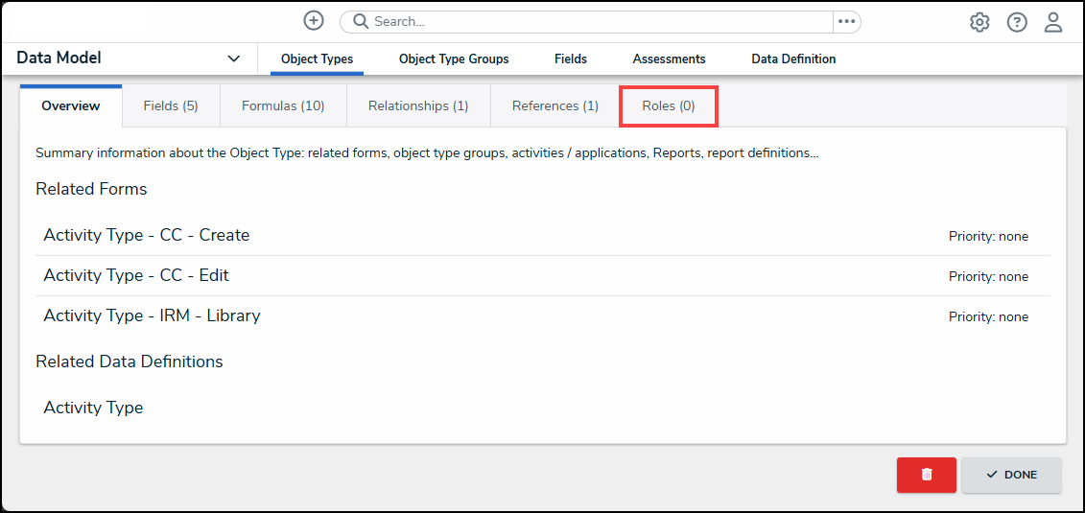Open the Fields navigation tab
This screenshot has width=1085, height=513.
(571, 58)
